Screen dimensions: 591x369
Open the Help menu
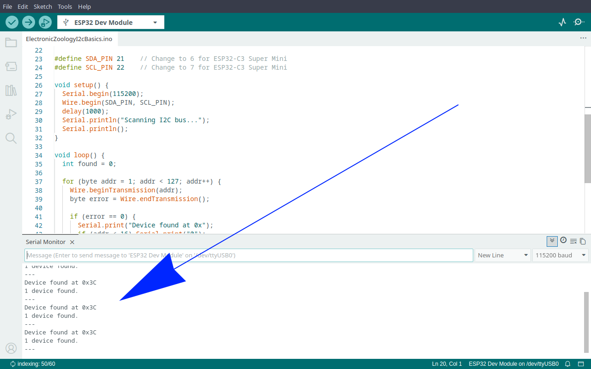[84, 6]
